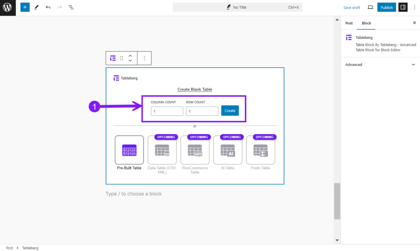Close the settings sidebar

414,23
